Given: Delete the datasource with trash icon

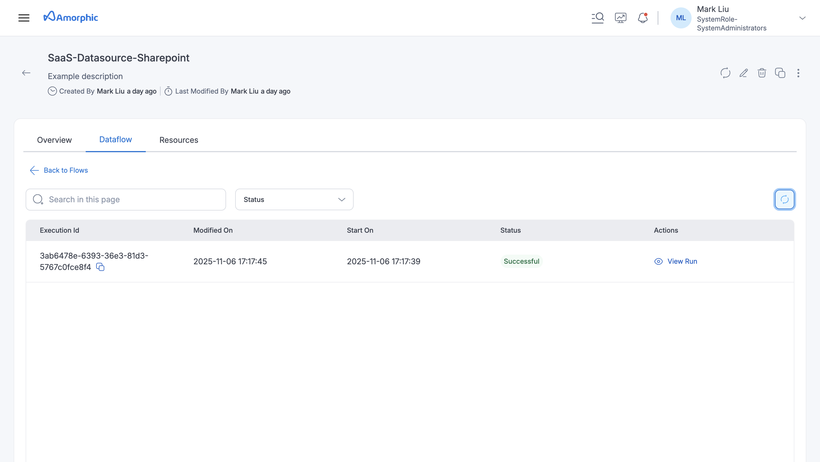Looking at the screenshot, I should [762, 73].
